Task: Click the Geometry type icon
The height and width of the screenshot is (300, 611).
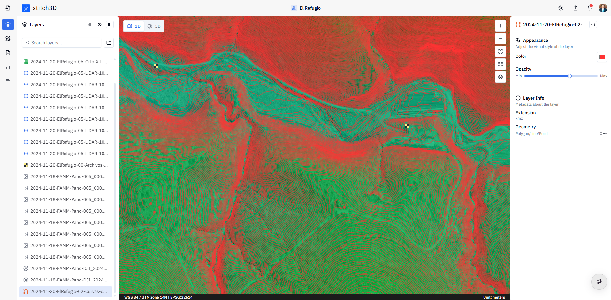Action: coord(603,134)
